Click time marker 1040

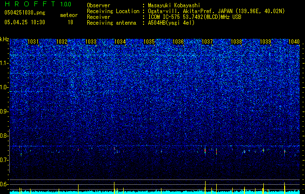(294, 42)
